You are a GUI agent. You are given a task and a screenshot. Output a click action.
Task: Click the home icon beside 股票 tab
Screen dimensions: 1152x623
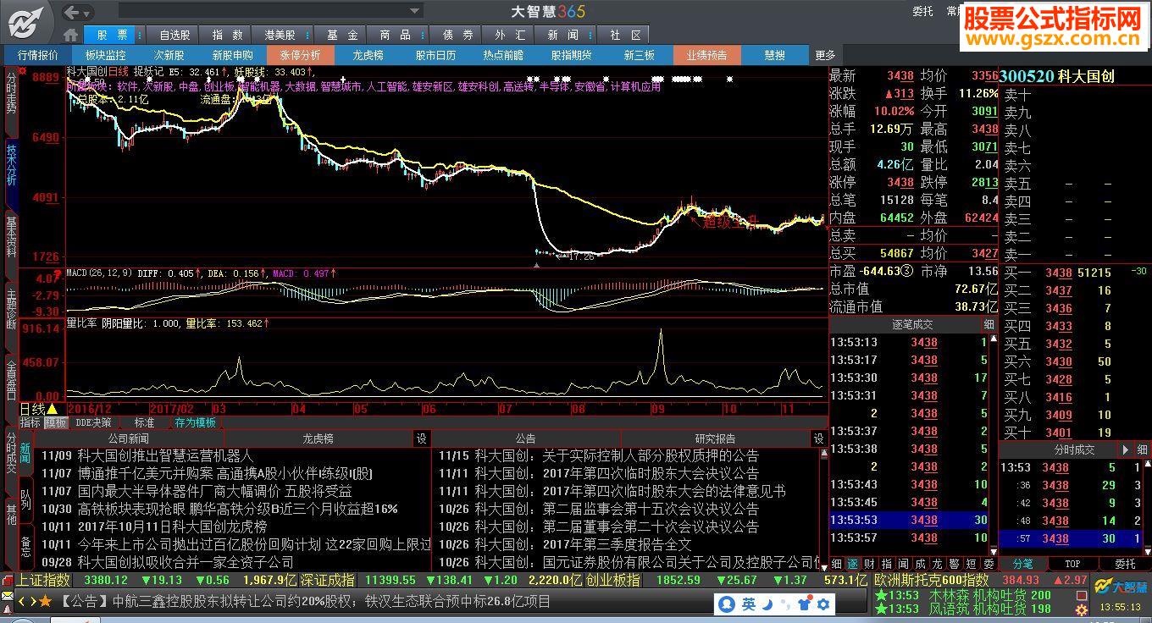(71, 35)
